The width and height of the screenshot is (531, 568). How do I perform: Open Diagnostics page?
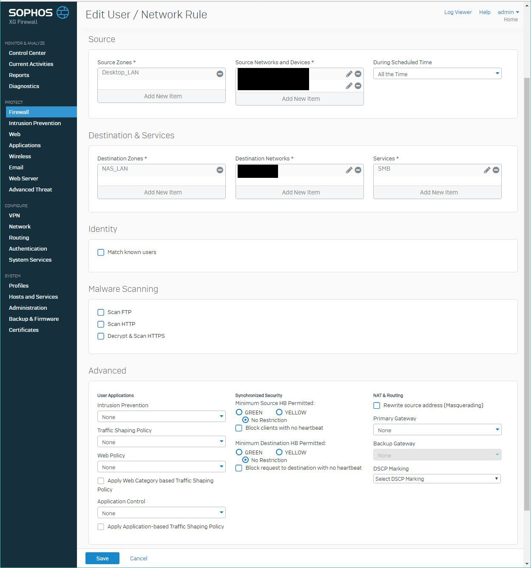(x=24, y=86)
